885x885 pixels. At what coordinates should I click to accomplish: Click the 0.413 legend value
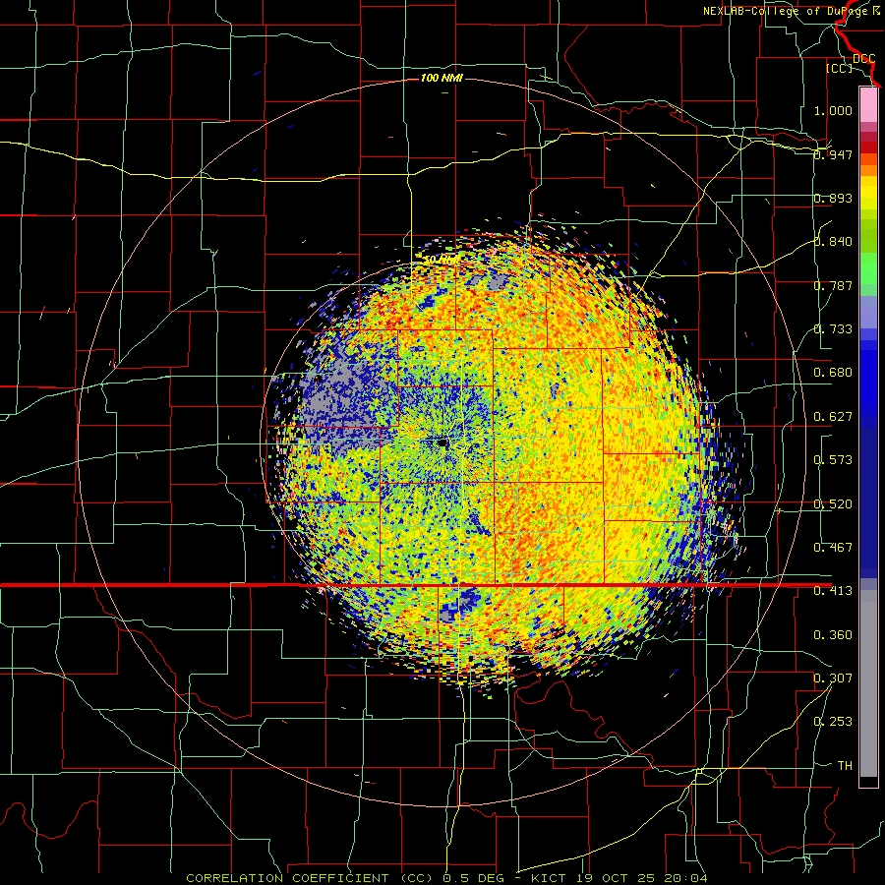(833, 591)
